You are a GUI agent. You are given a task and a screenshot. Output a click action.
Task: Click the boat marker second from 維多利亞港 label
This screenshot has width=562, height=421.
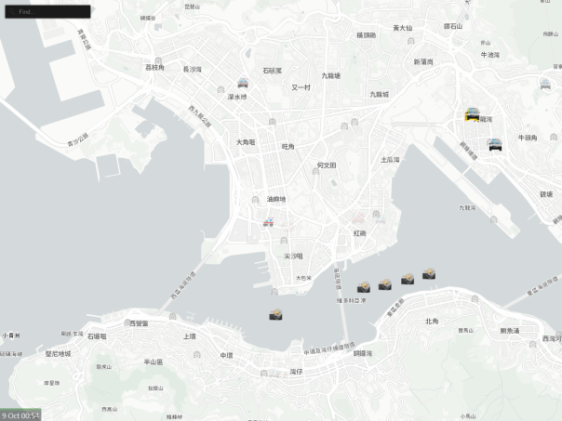[385, 285]
